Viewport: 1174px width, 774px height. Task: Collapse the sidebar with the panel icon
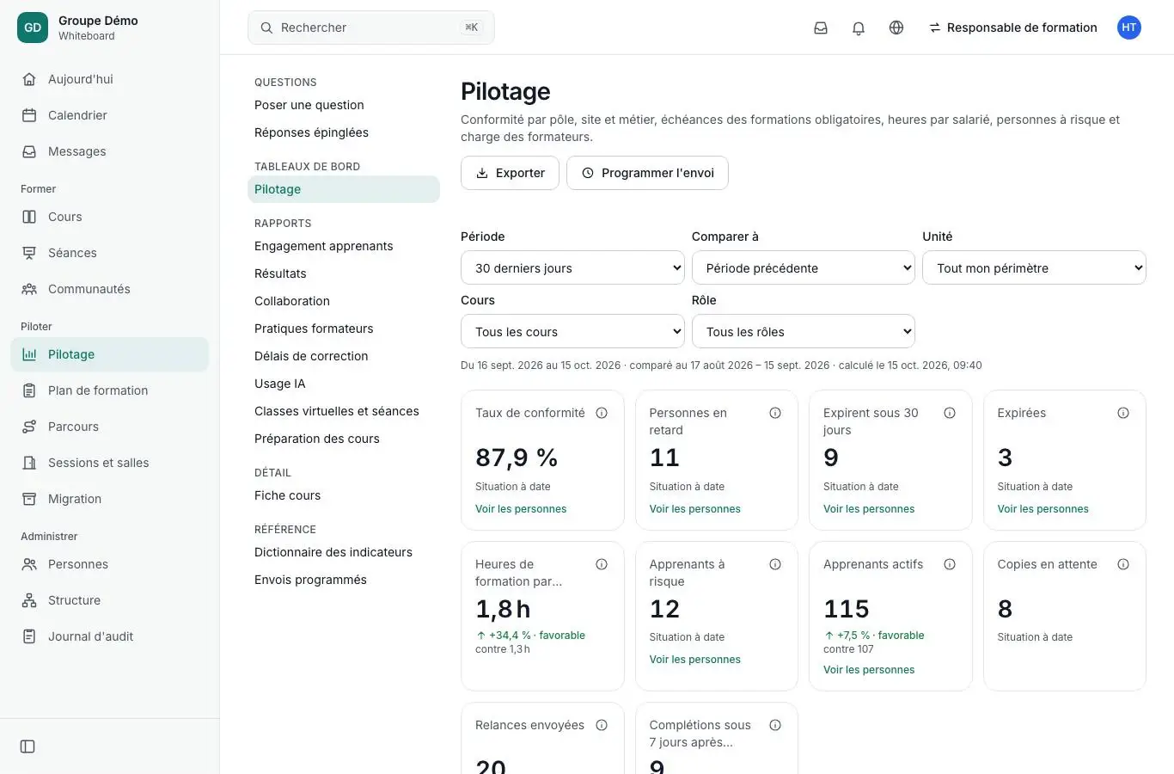coord(28,746)
